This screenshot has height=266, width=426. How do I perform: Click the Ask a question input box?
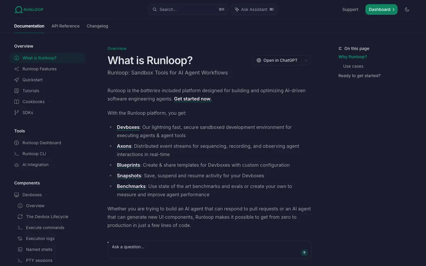(209, 250)
